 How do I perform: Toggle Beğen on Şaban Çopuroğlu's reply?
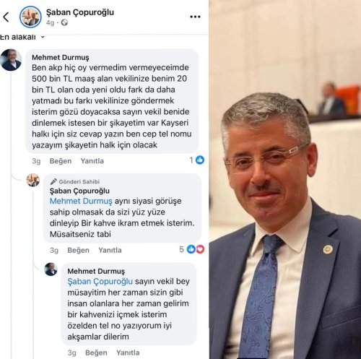point(78,250)
